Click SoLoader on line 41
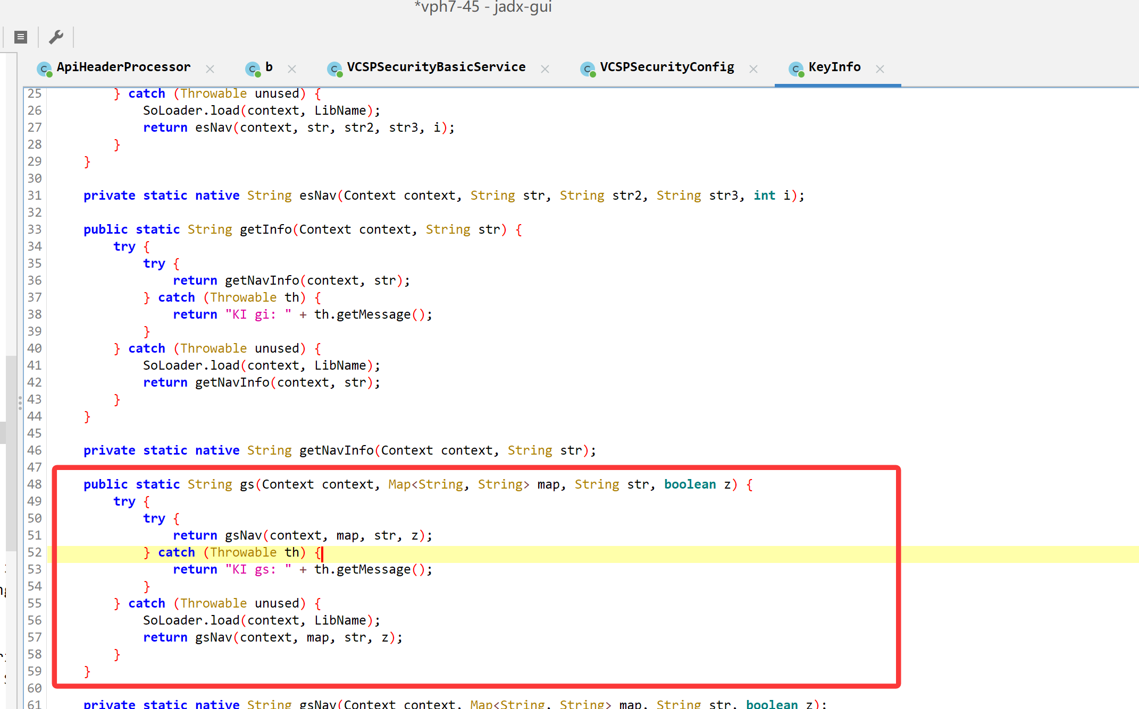This screenshot has height=709, width=1139. coord(172,365)
